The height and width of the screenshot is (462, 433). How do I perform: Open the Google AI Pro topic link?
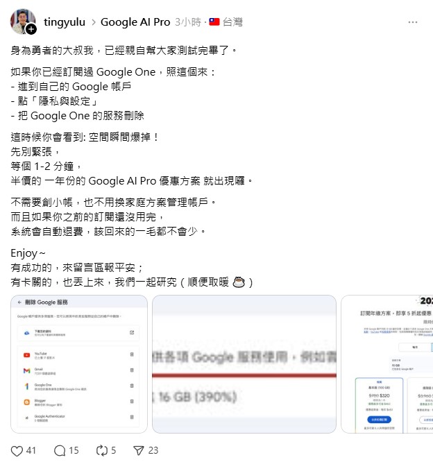tap(135, 22)
